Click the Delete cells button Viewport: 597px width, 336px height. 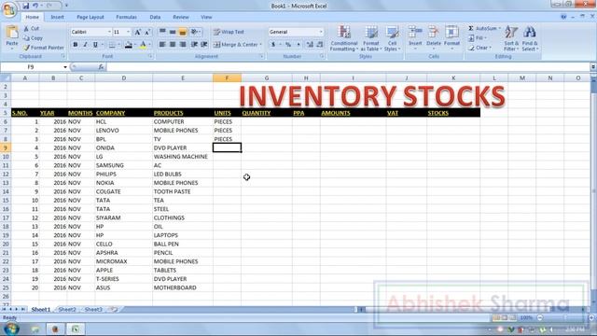tap(433, 37)
